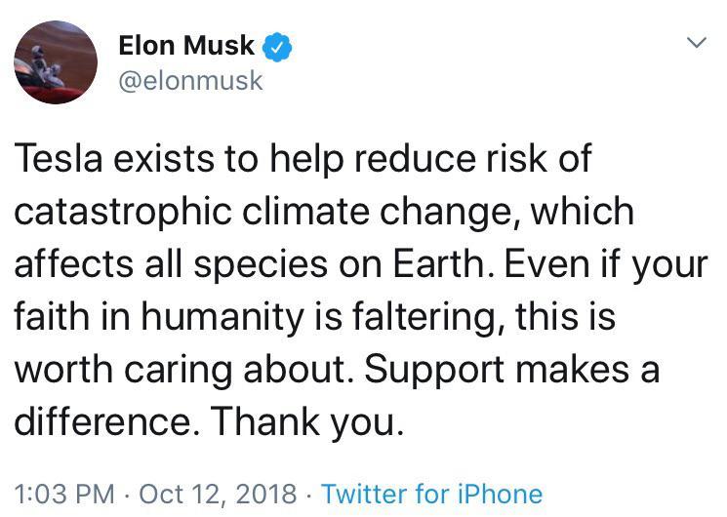The image size is (727, 517).
Task: Open Elon Musk's profile picture
Action: 56,62
